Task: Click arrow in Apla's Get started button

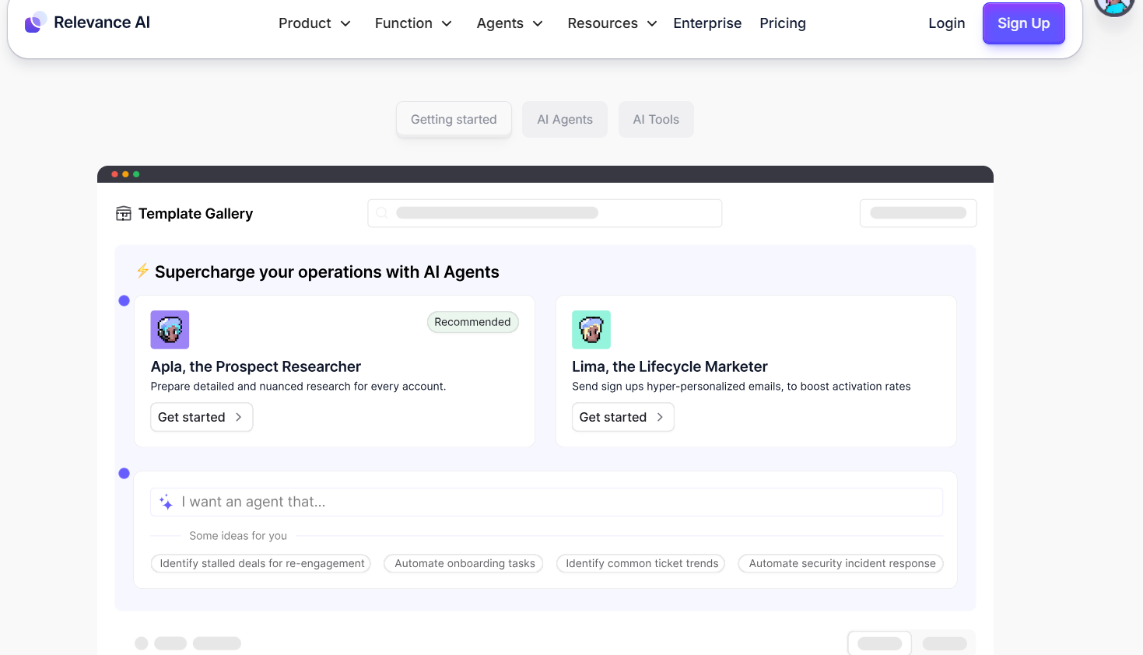Action: 238,417
